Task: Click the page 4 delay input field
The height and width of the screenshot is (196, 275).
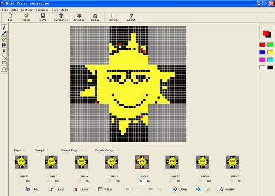Action: [142, 181]
